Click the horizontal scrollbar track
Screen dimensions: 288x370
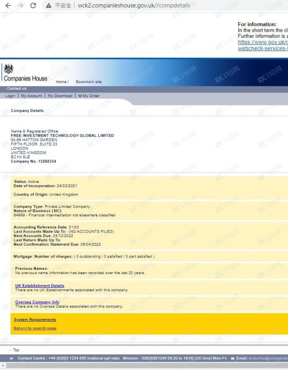point(146,366)
